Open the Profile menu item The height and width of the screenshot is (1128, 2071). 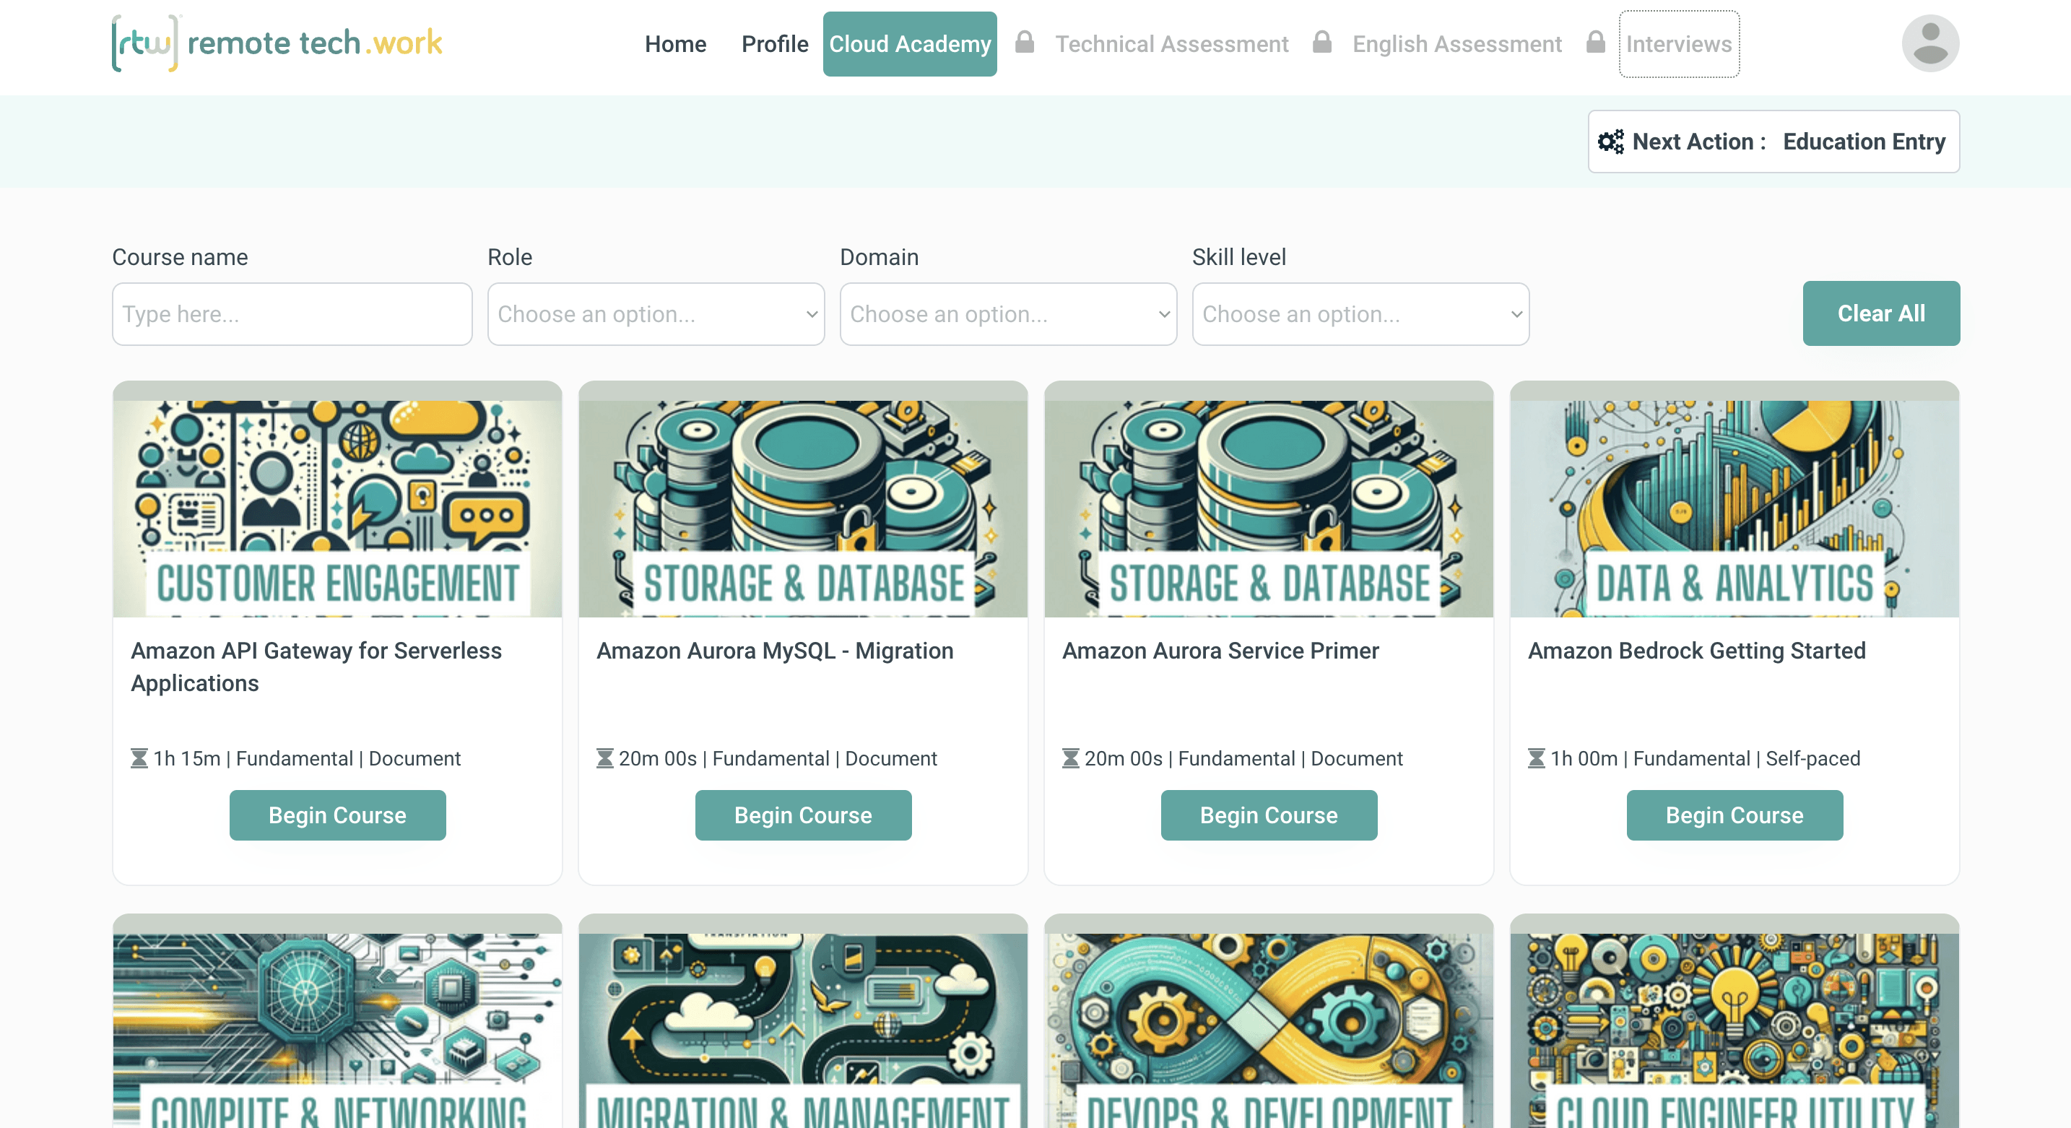click(x=774, y=44)
